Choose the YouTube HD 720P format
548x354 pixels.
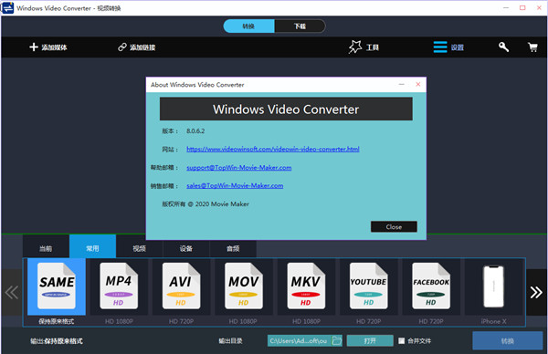coord(368,286)
